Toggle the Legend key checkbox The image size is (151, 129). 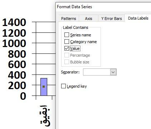63,86
